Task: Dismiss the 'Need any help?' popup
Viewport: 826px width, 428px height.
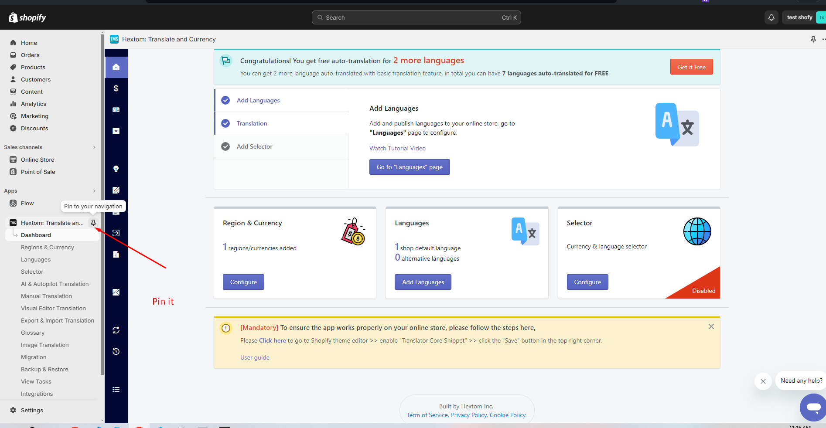Action: 763,381
